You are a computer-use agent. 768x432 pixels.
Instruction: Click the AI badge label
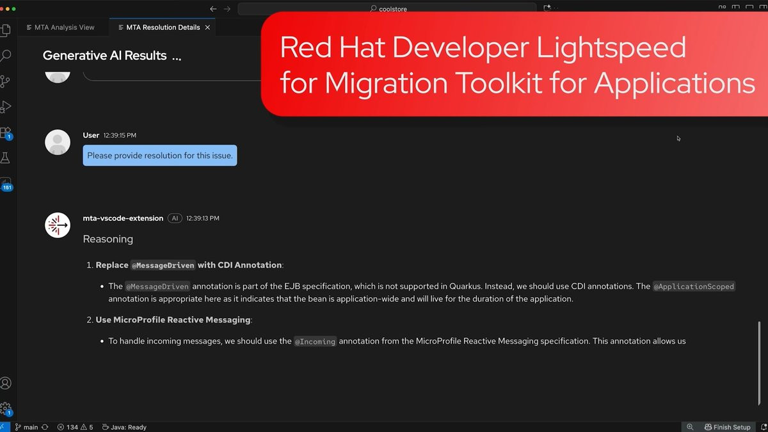(x=175, y=218)
